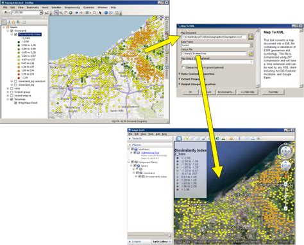Select the Select Elements arrow tool in ArcMap
The image size is (304, 245).
(56, 13)
